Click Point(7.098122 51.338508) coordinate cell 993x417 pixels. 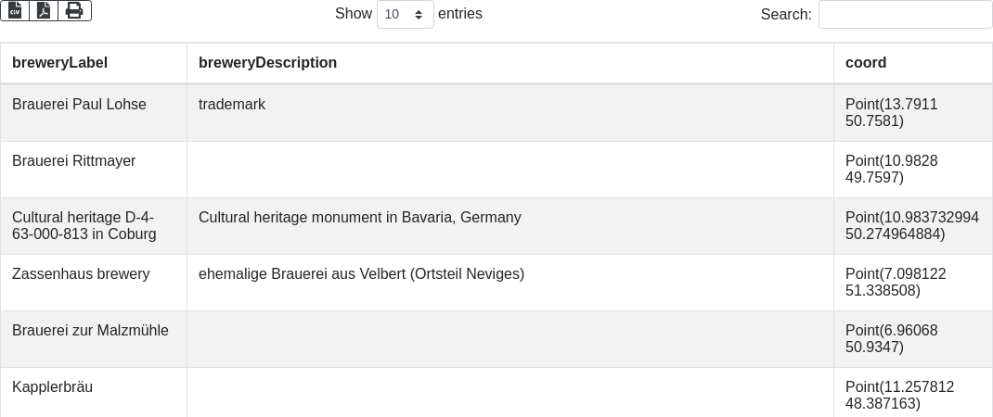tap(913, 283)
